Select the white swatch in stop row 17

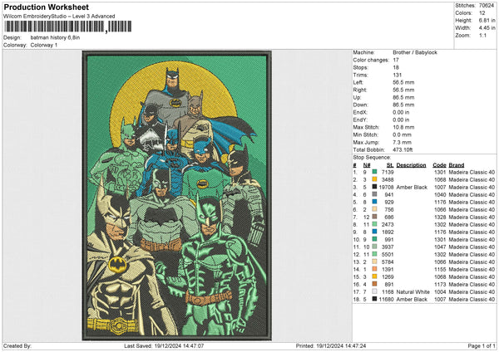(x=374, y=291)
